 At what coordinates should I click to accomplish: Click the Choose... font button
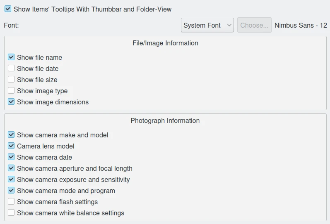click(x=254, y=25)
